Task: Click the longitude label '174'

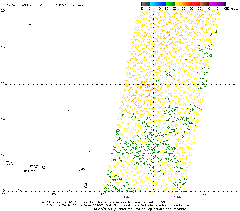Action: [153, 194]
